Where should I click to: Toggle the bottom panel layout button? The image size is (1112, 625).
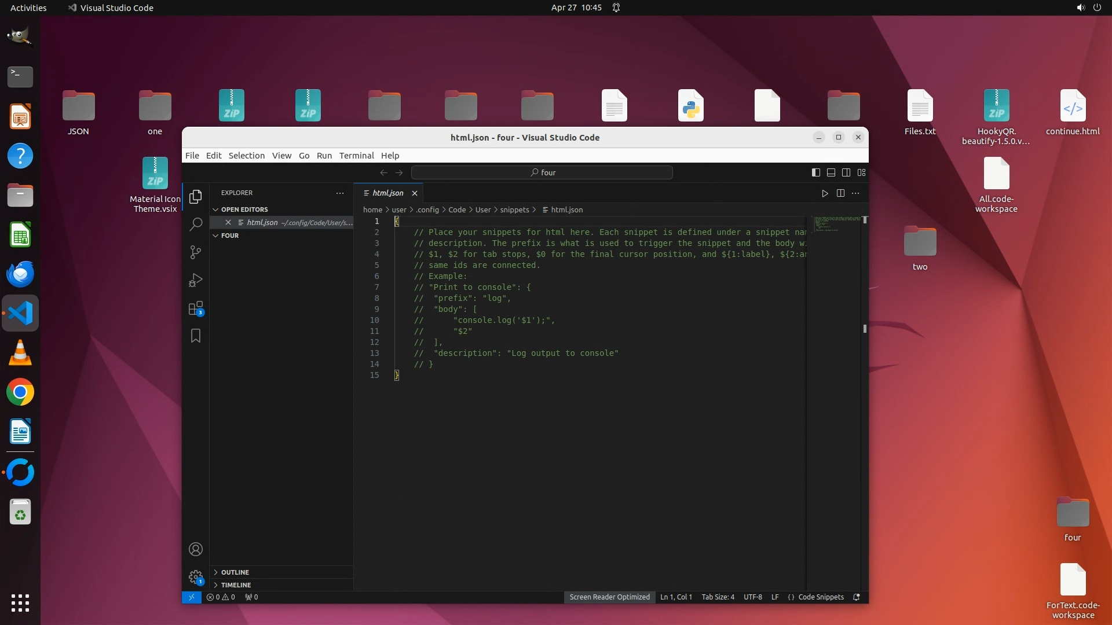[831, 172]
